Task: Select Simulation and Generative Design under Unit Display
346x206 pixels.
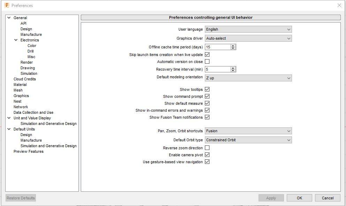Action: point(48,124)
